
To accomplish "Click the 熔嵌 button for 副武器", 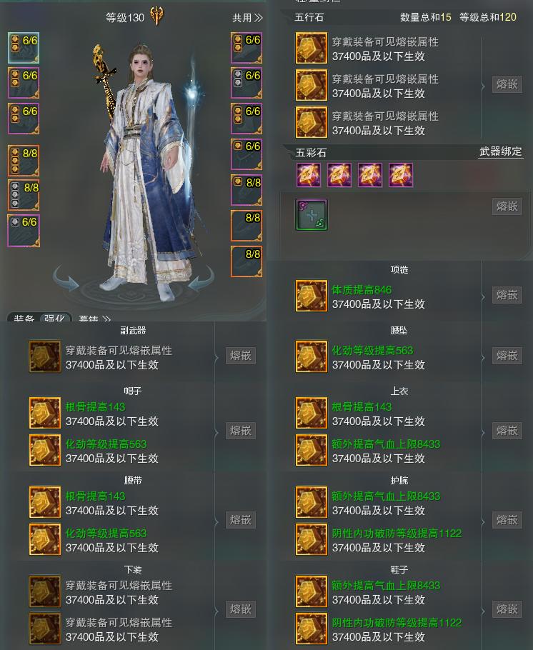I will click(x=241, y=356).
